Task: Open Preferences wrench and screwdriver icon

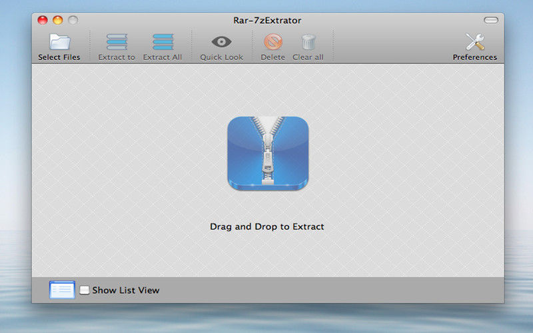Action: 475,42
